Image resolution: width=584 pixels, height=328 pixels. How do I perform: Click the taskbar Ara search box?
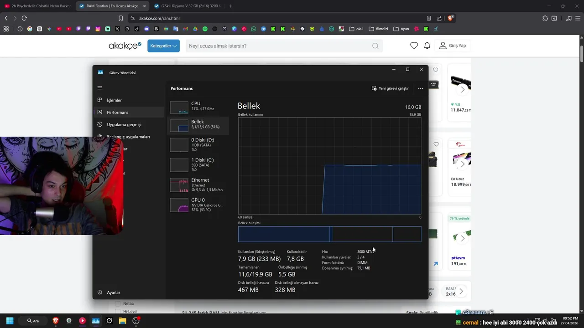tap(34, 321)
